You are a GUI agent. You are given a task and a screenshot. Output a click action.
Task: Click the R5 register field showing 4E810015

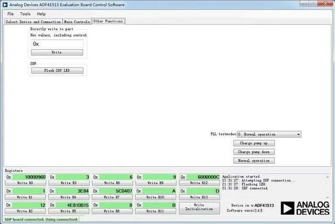coord(73,205)
